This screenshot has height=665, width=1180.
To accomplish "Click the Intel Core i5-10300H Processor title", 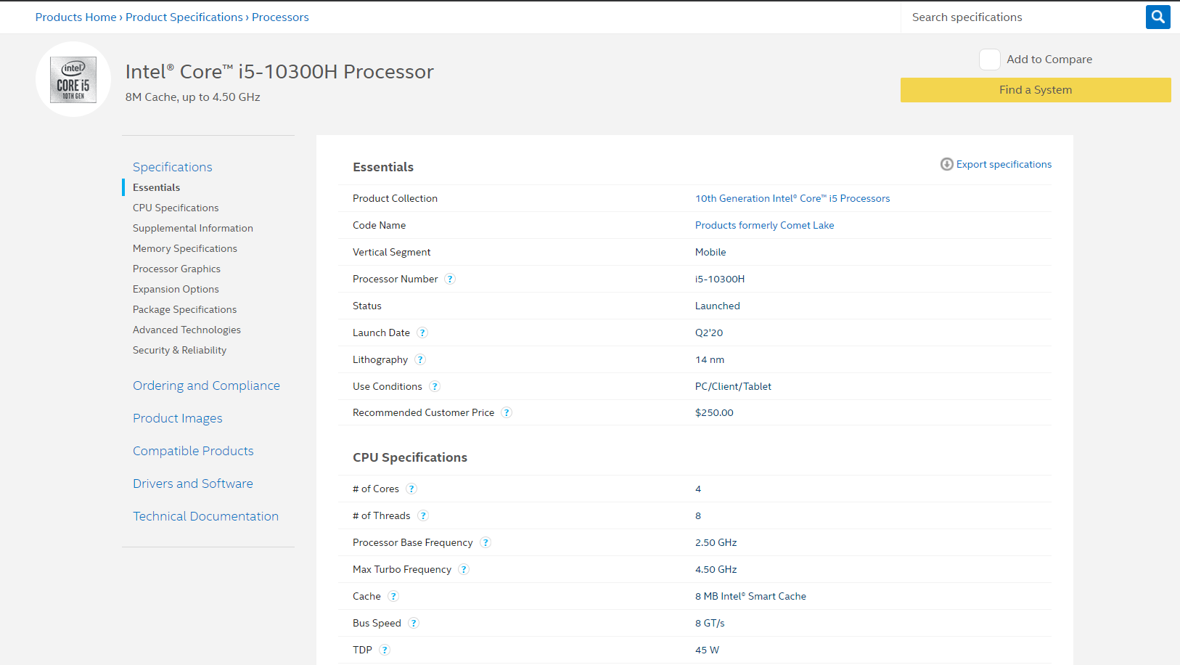I will [x=279, y=71].
